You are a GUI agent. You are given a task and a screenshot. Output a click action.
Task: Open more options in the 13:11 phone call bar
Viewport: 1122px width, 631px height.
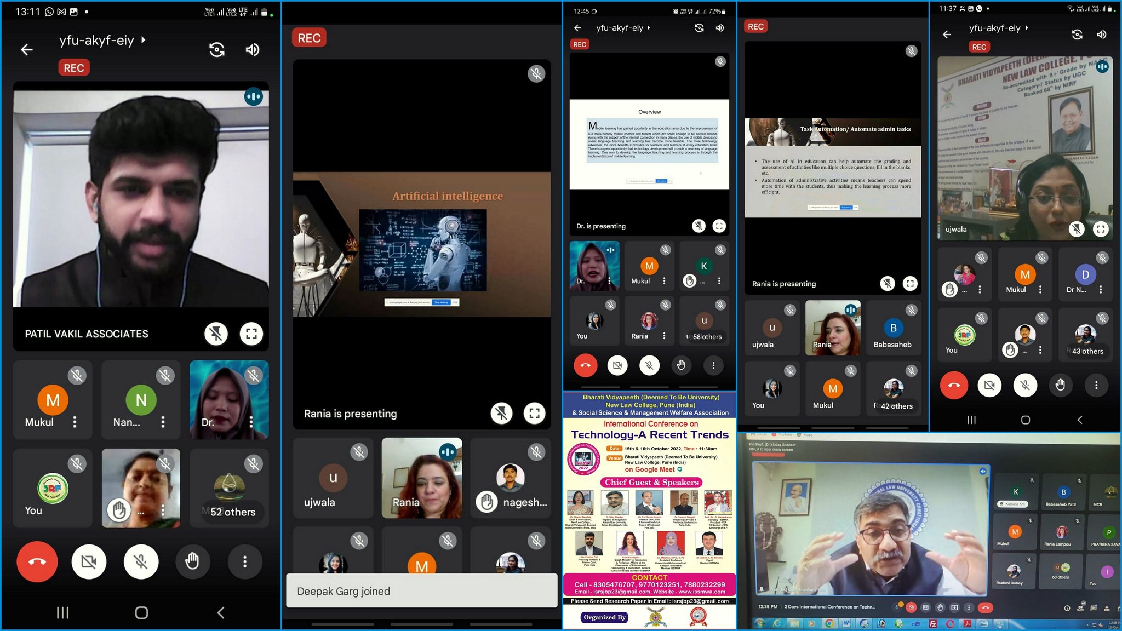pos(245,561)
